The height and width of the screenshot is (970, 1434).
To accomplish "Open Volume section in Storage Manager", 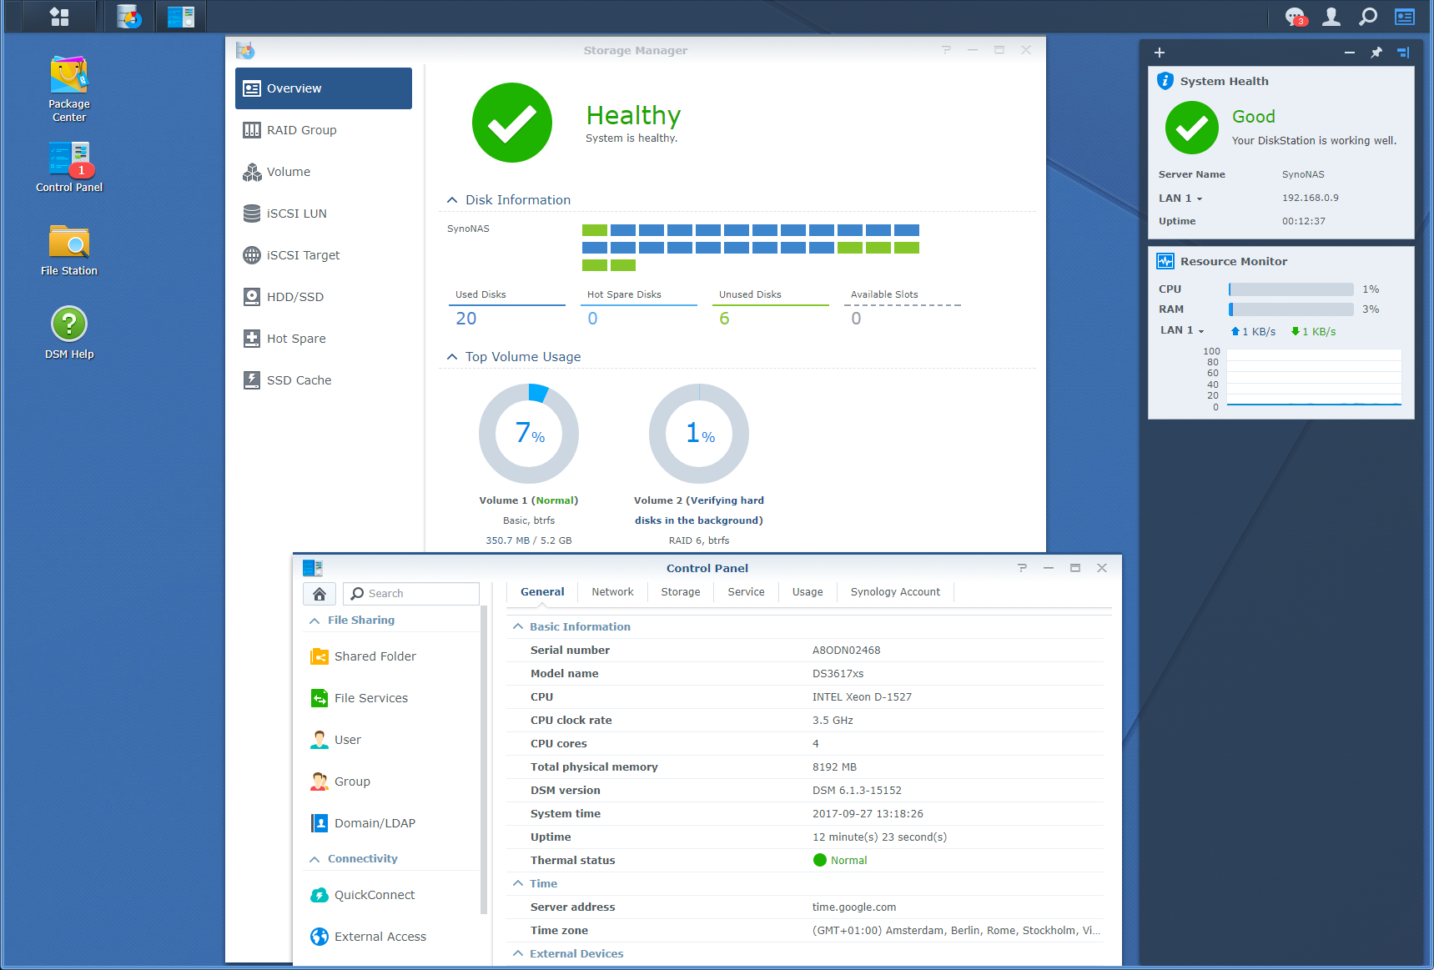I will 324,172.
